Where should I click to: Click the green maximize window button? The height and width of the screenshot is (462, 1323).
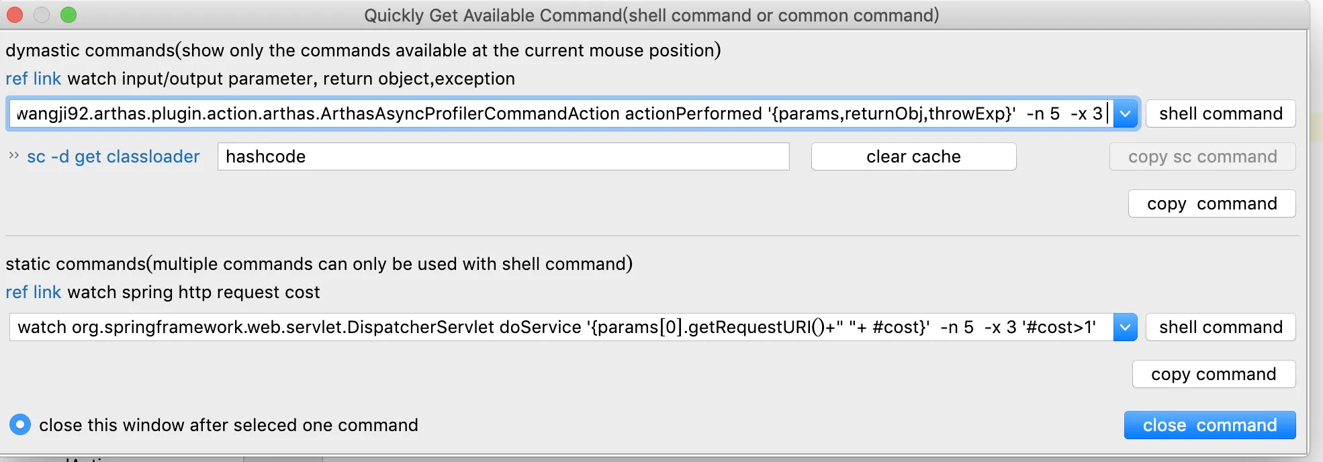click(69, 15)
